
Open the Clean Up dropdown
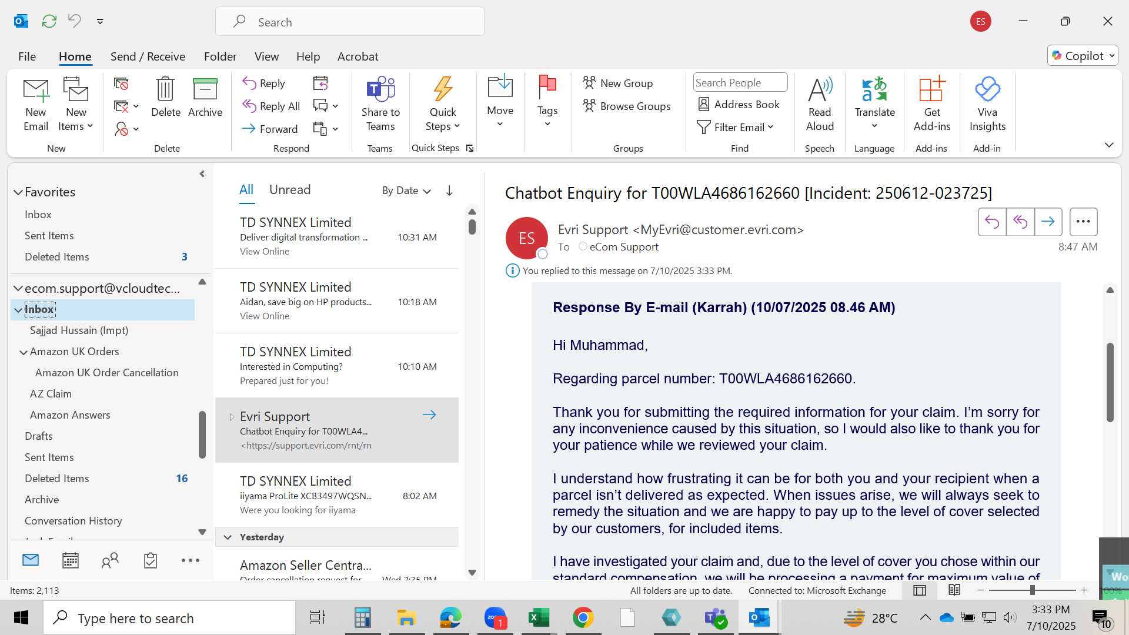coord(126,106)
